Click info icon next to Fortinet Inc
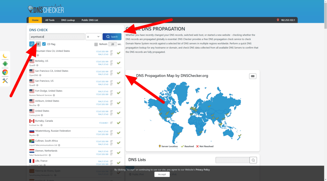The image size is (327, 181). (42, 125)
